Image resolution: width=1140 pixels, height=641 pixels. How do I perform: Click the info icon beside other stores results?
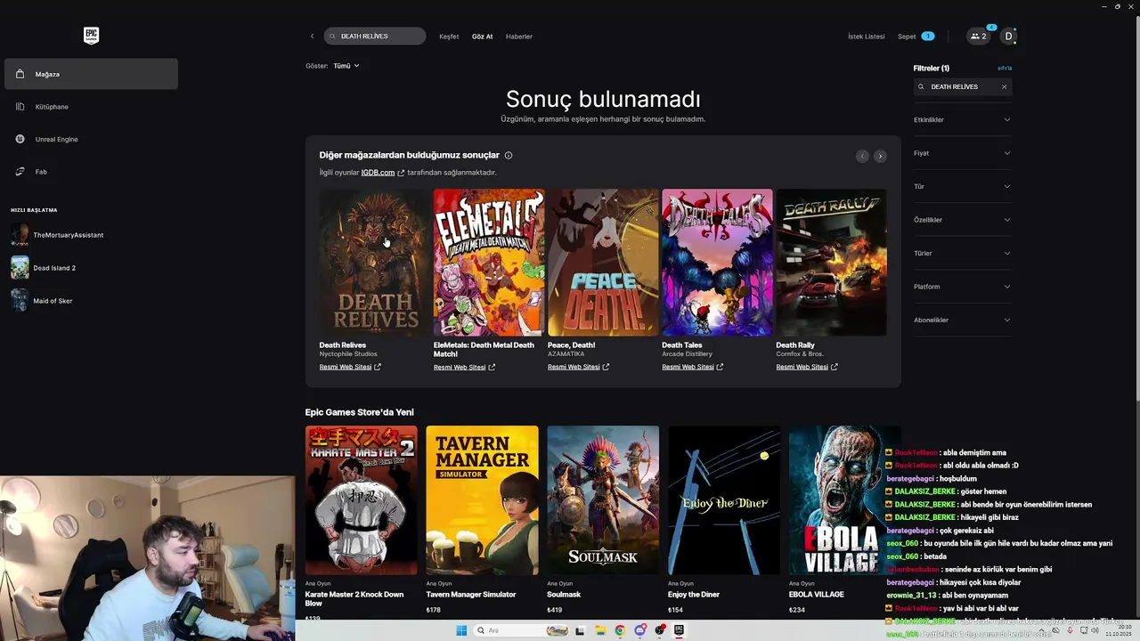pyautogui.click(x=509, y=155)
